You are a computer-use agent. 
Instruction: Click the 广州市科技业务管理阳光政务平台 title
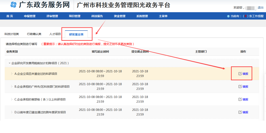click(x=123, y=5)
